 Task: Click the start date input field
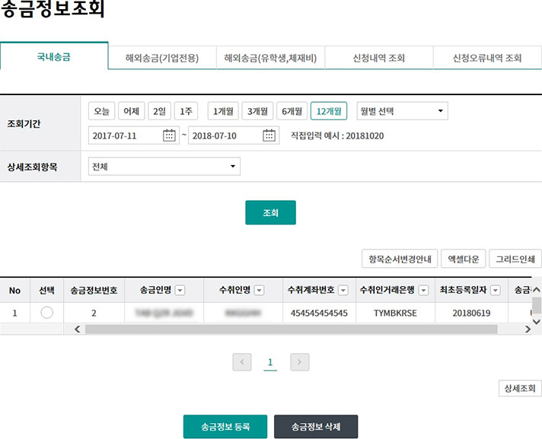coord(125,135)
